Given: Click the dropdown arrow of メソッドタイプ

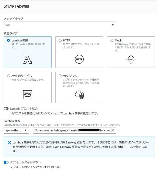Looking at the screenshot, I should click(113, 25).
